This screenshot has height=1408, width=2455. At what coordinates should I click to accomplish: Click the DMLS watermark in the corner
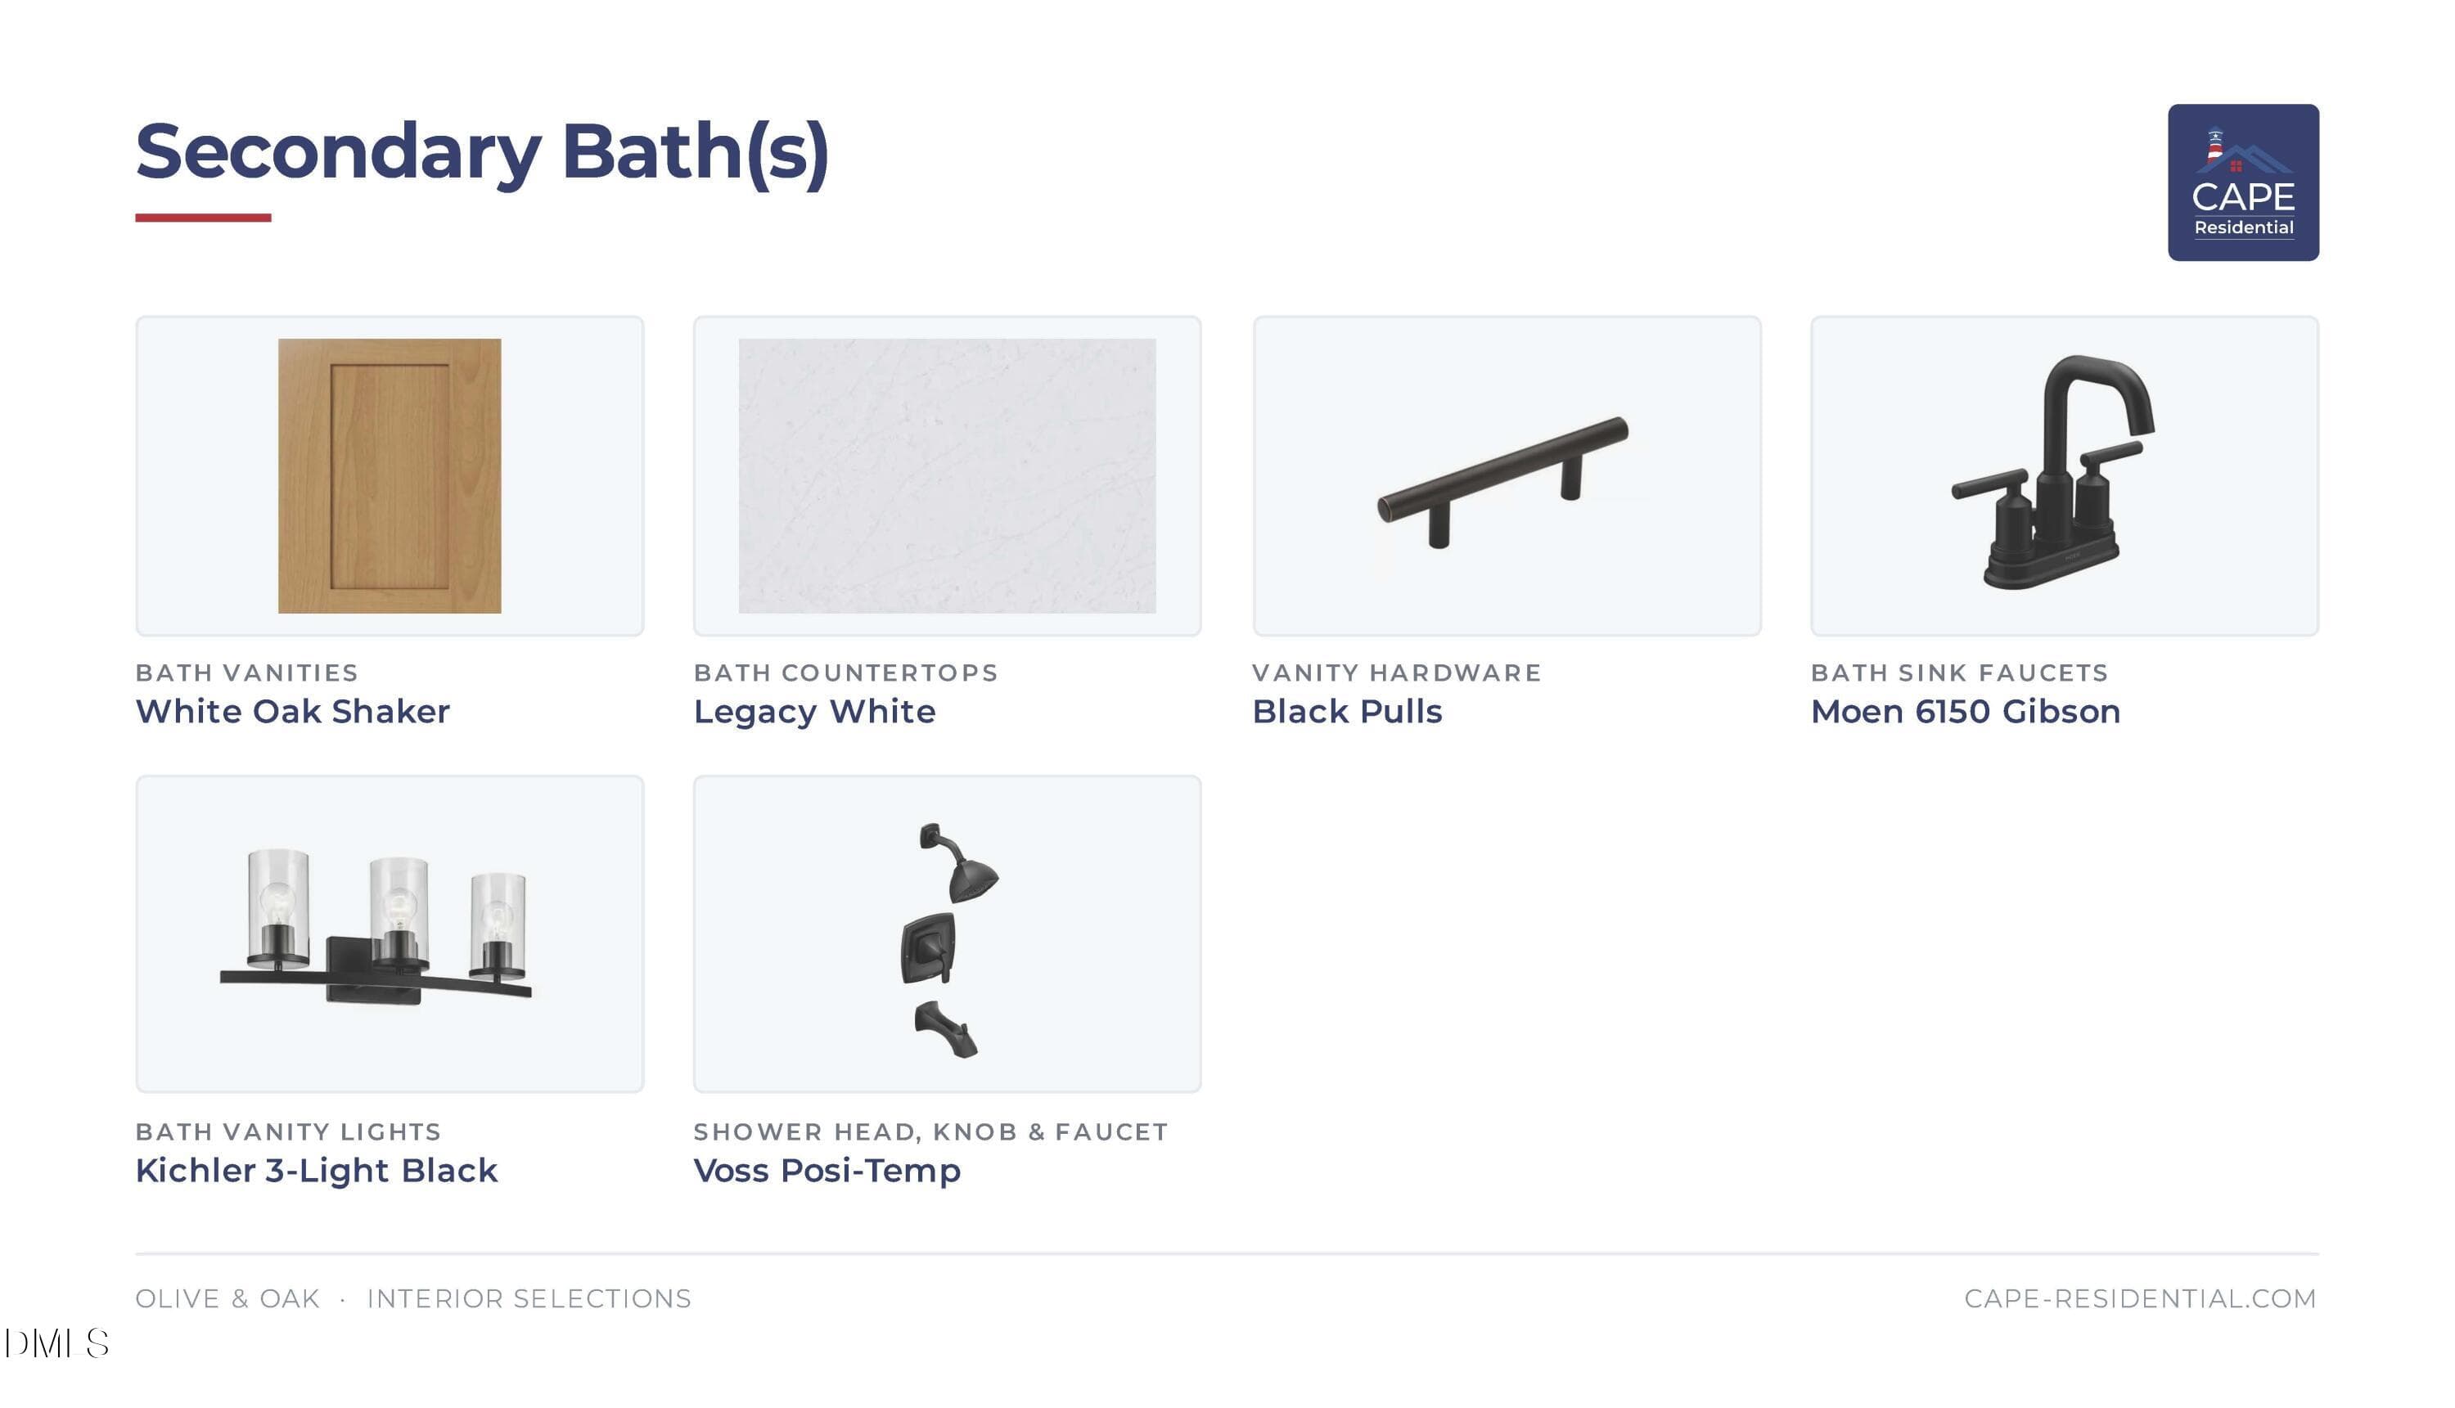56,1343
